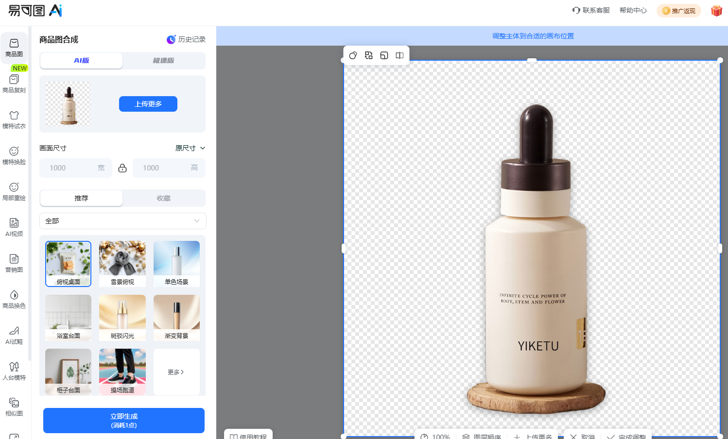This screenshot has height=439, width=728.
Task: Click the top-right canvas resize handle
Action: click(720, 60)
